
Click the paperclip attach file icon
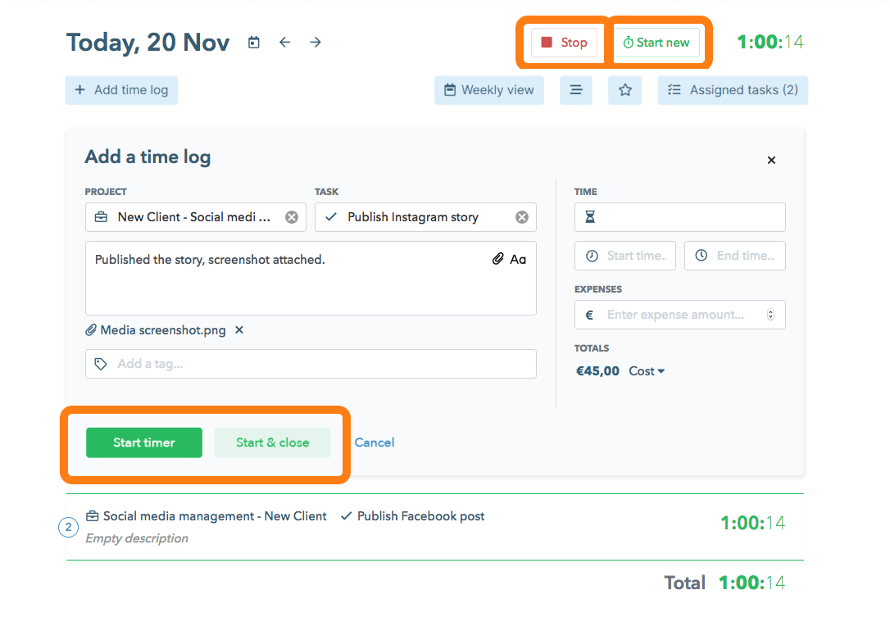click(497, 259)
